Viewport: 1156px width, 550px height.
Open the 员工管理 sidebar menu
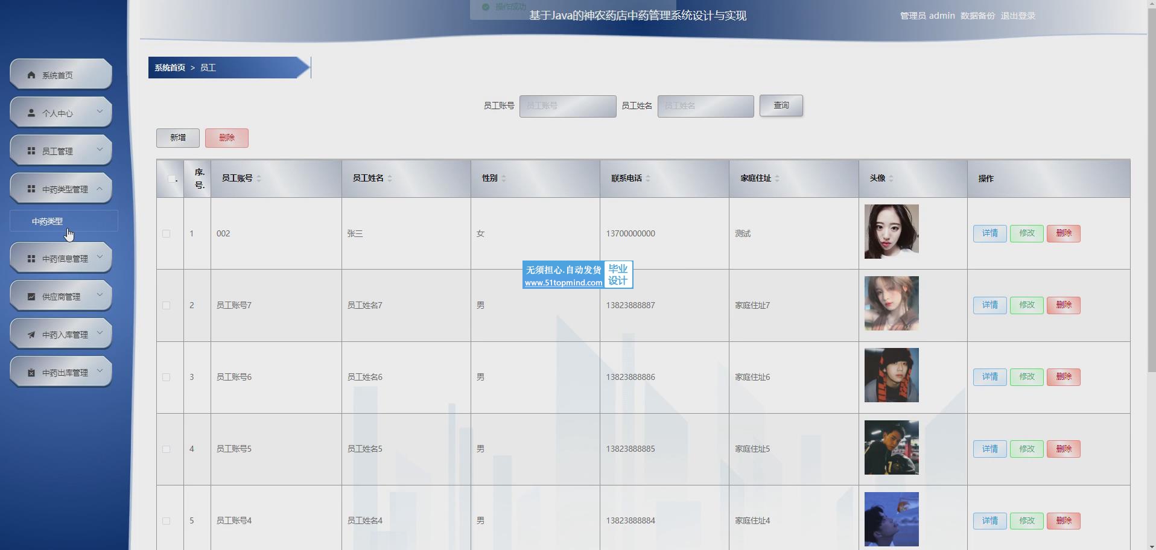(x=61, y=150)
